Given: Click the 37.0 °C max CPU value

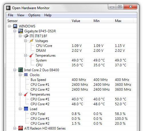Looking at the screenshot, I should pyautogui.click(x=120, y=65).
